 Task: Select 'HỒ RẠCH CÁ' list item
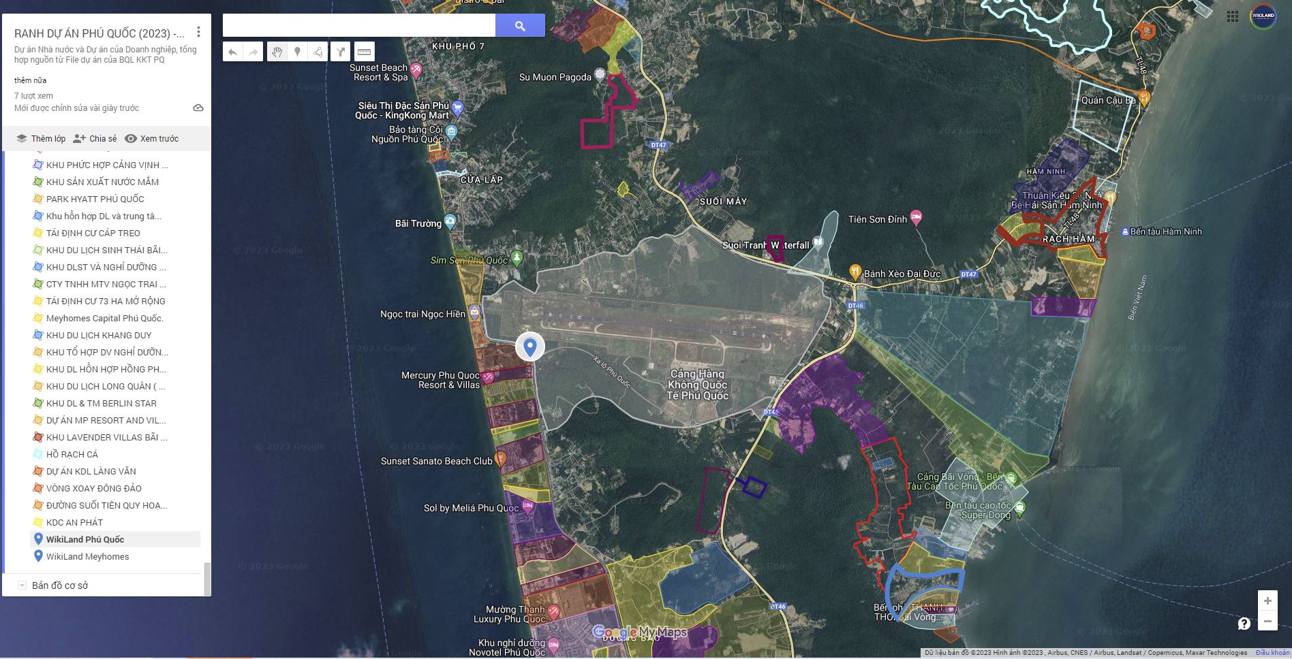click(72, 454)
